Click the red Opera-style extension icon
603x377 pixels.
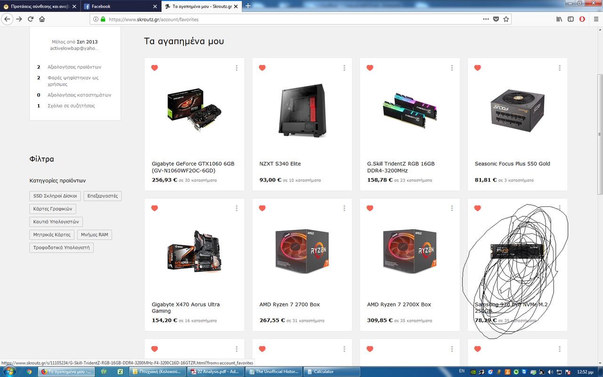582,19
